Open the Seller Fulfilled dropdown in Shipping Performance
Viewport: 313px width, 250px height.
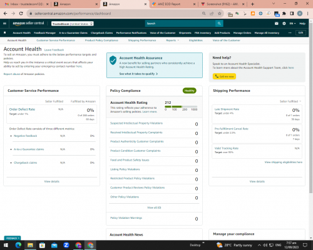point(290,101)
